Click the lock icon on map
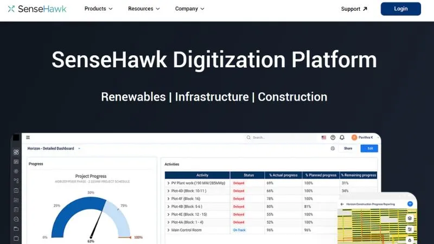This screenshot has width=434, height=244. (x=410, y=240)
